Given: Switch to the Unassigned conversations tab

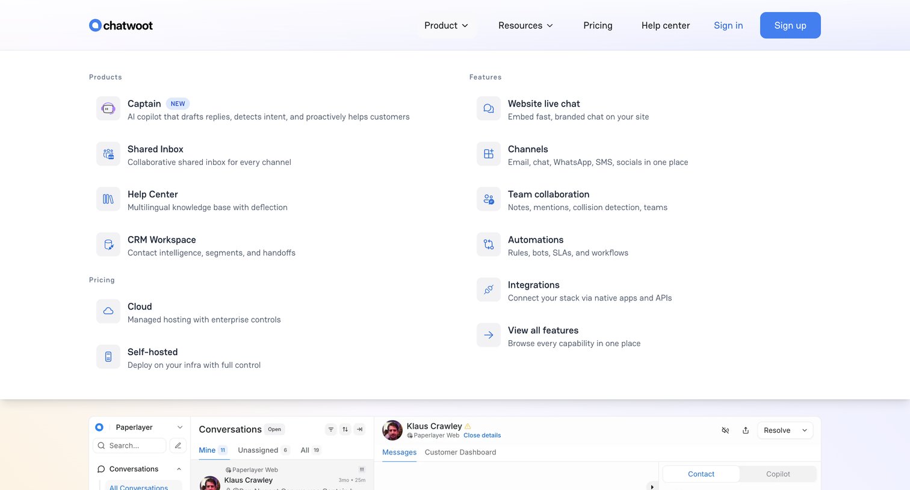Looking at the screenshot, I should click(x=264, y=450).
